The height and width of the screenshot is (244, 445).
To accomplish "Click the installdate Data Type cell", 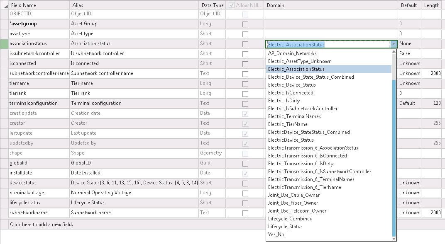I will (212, 173).
